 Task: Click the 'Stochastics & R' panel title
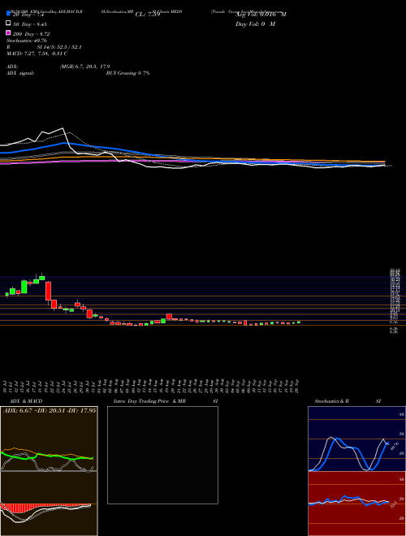[331, 401]
